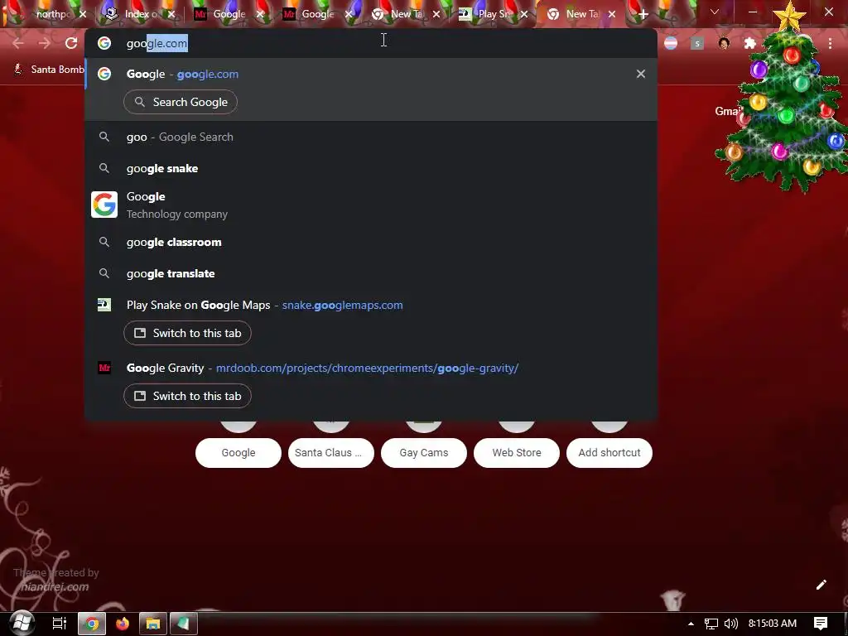
Task: Open the mrdoob.com Google Gravity suggestion
Action: click(370, 368)
